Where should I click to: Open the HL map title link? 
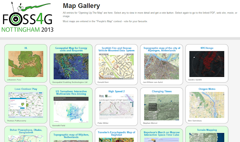tap(26, 48)
